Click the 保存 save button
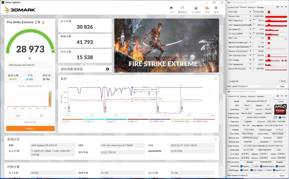Image resolution: width=289 pixels, height=179 pixels. [42, 116]
